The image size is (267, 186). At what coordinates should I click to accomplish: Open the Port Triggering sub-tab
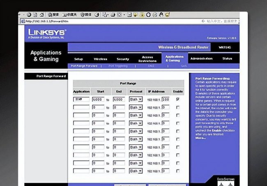118,66
